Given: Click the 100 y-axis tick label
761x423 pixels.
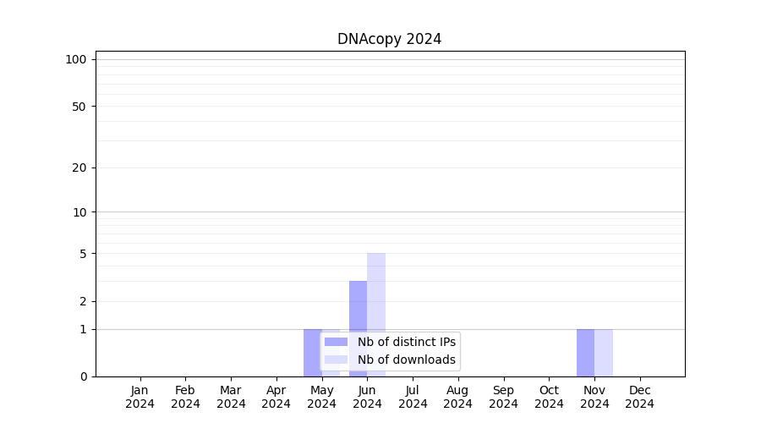Looking at the screenshot, I should pyautogui.click(x=76, y=59).
